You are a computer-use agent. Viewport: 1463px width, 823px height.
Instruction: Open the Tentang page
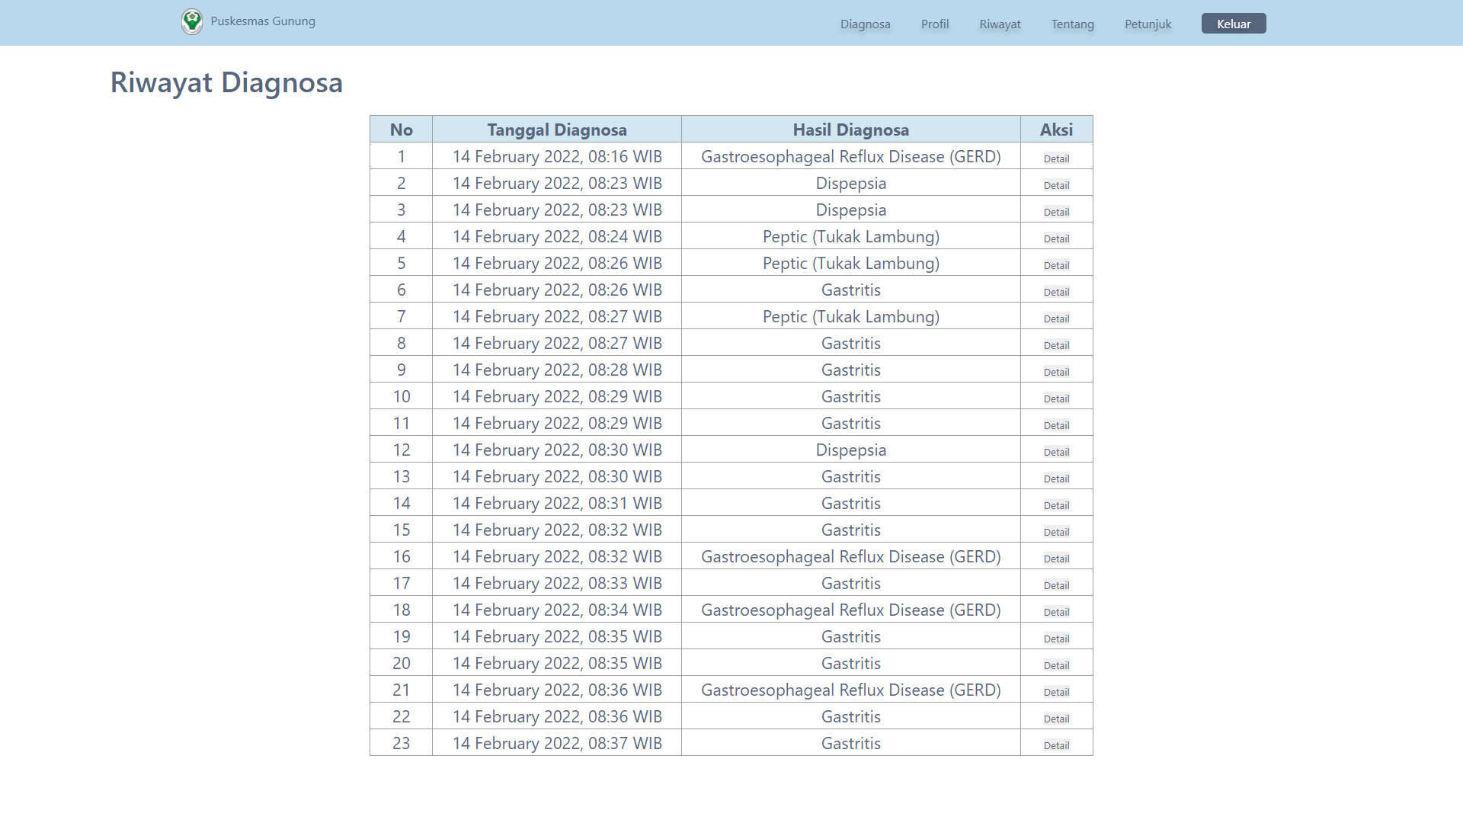pyautogui.click(x=1072, y=24)
